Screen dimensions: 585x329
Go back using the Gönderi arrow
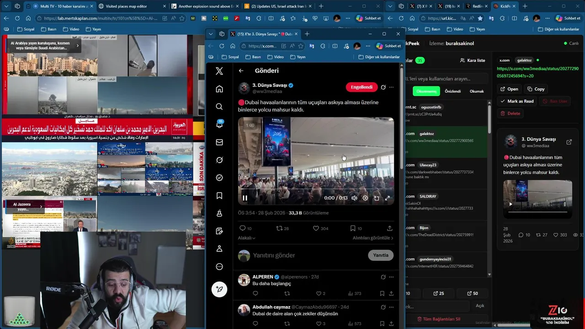(241, 71)
